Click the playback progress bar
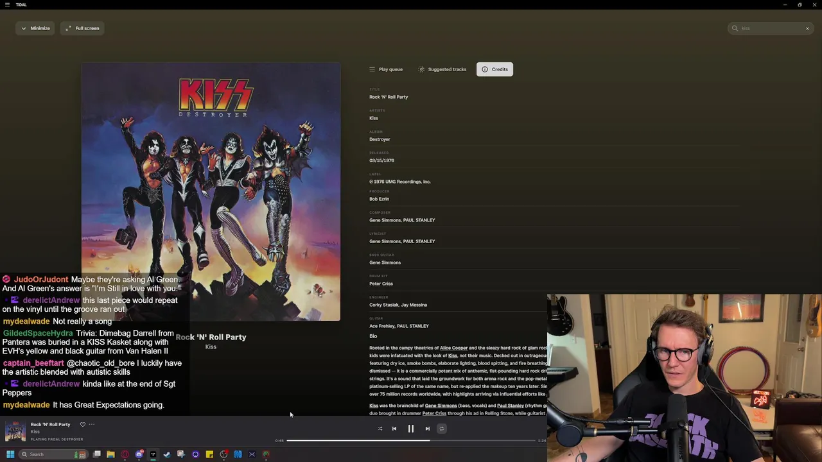 [x=411, y=441]
